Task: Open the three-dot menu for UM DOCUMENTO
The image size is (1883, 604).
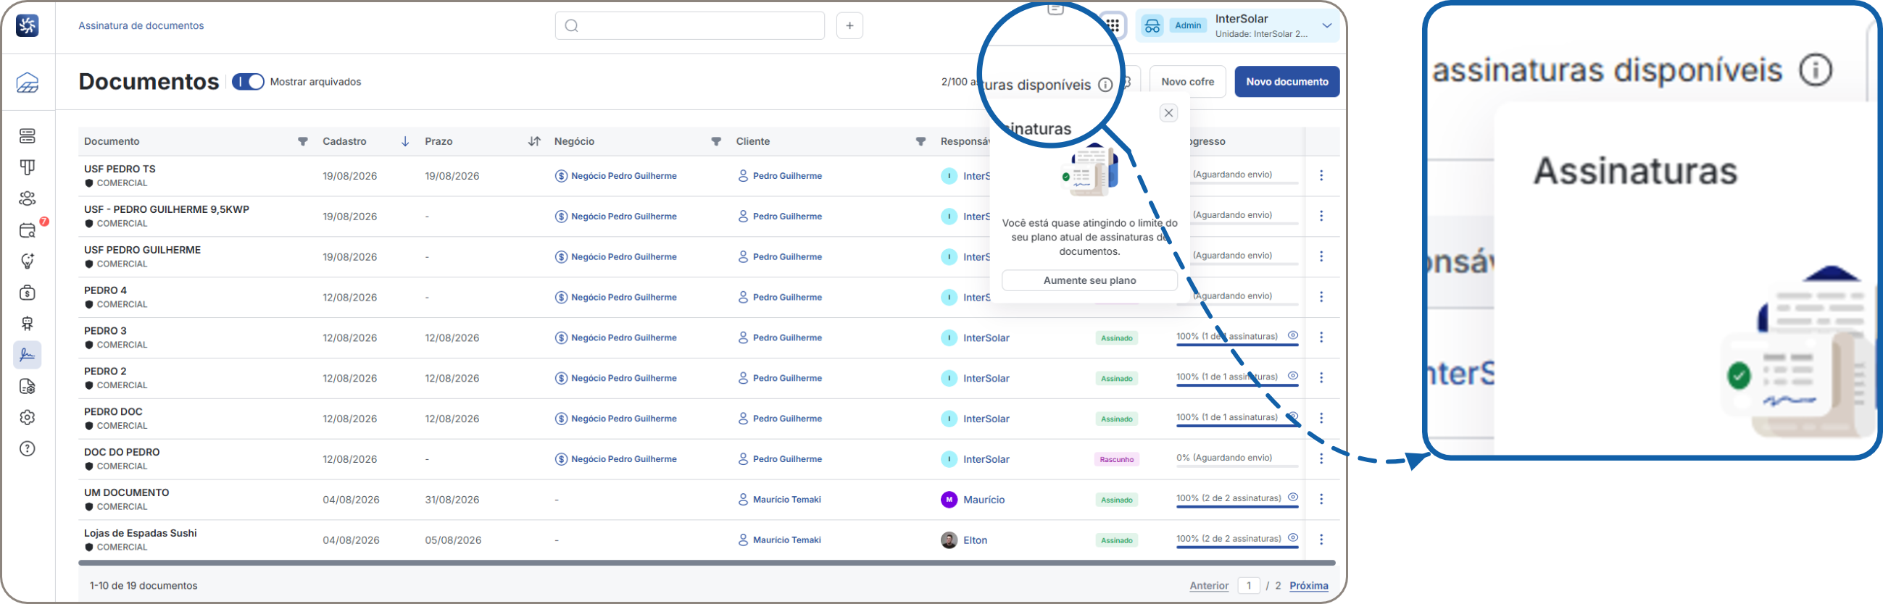Action: [1321, 499]
